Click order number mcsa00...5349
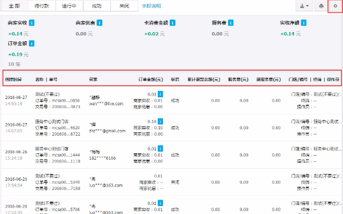Image resolution: width=343 pixels, height=214 pixels. [66, 182]
